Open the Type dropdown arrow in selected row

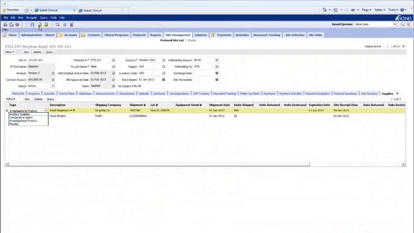tap(46, 111)
